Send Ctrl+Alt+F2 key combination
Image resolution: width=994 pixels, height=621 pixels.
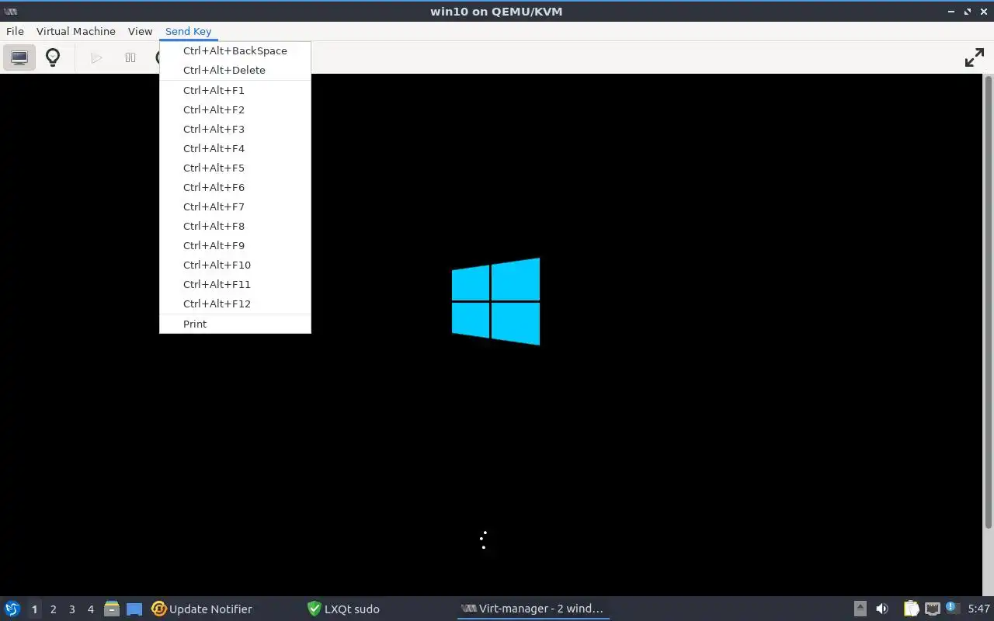point(235,109)
